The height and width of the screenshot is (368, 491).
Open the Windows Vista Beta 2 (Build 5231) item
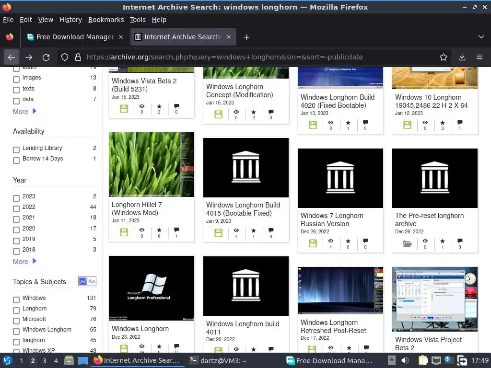[144, 85]
